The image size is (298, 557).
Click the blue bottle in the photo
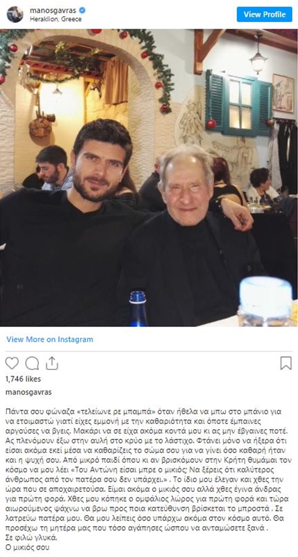pos(137,309)
